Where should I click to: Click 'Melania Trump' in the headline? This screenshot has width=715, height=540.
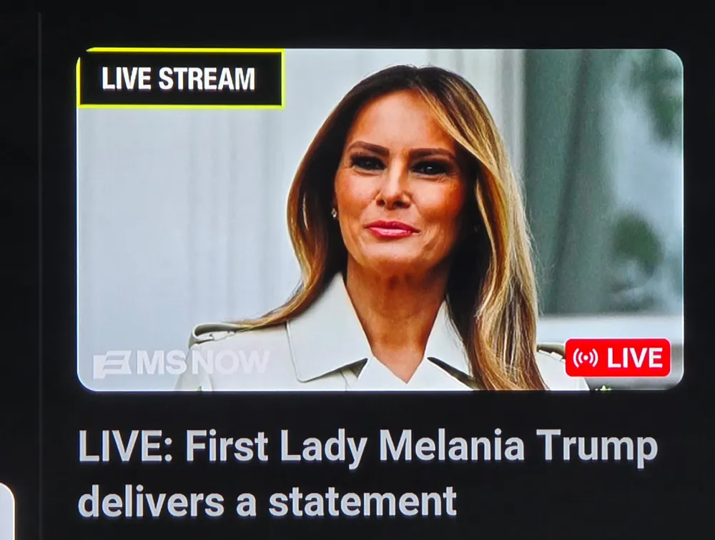[x=518, y=447]
